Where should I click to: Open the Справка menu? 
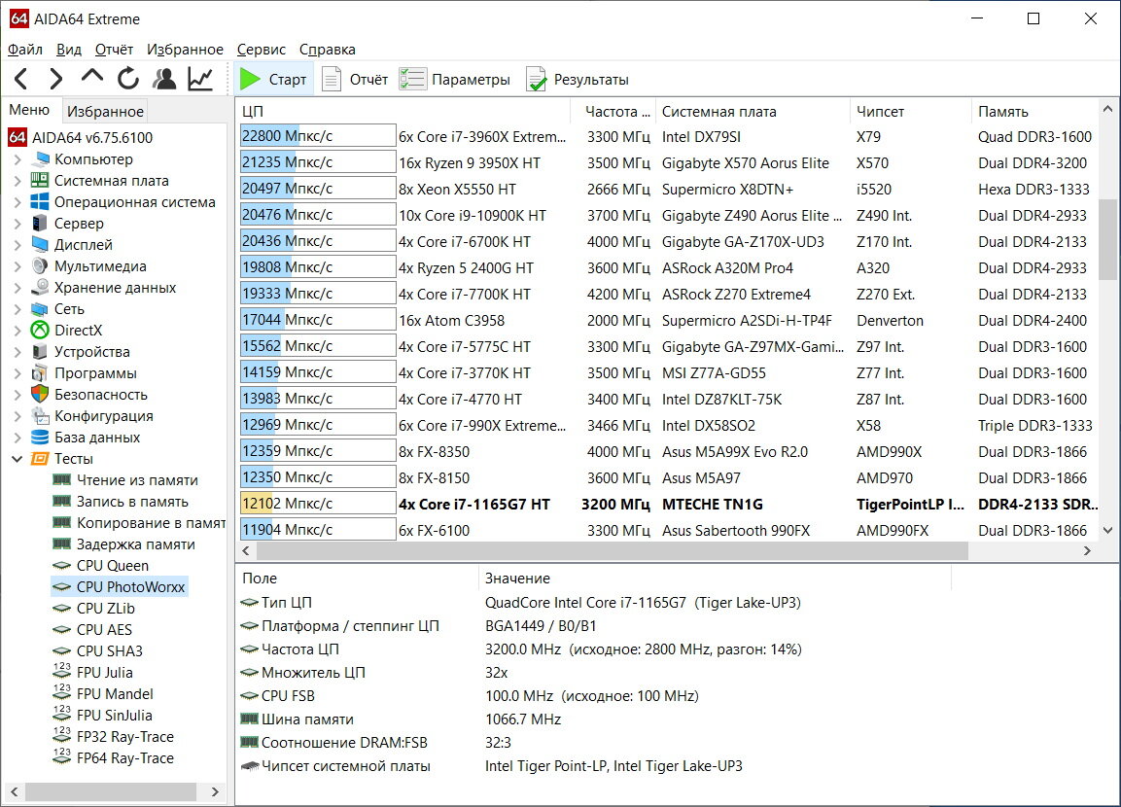click(328, 50)
